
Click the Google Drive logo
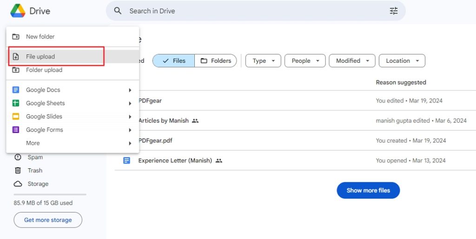click(x=18, y=11)
